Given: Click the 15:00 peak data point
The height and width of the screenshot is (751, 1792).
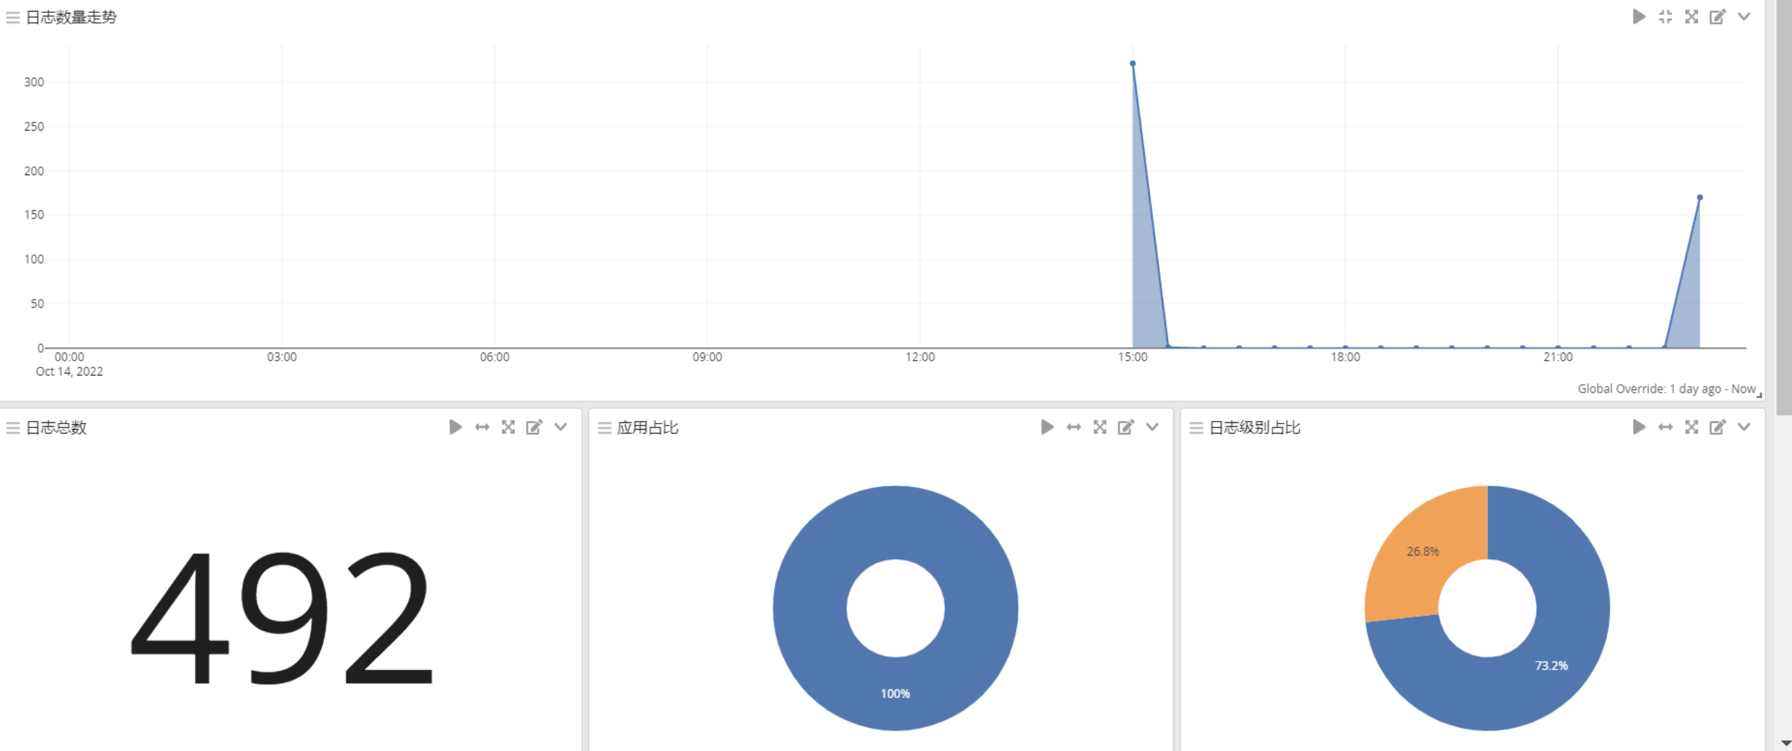Looking at the screenshot, I should point(1133,64).
